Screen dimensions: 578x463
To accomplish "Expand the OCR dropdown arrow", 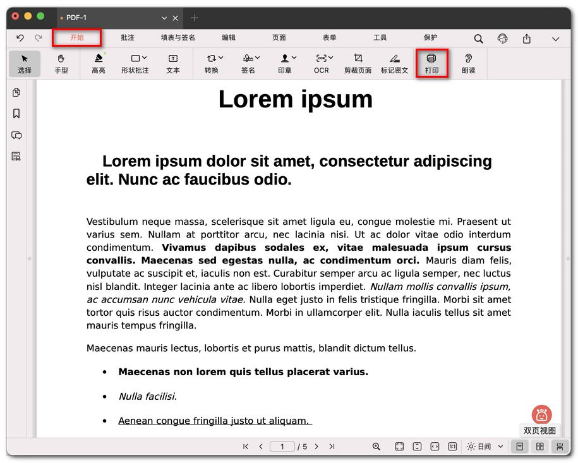I will click(330, 58).
